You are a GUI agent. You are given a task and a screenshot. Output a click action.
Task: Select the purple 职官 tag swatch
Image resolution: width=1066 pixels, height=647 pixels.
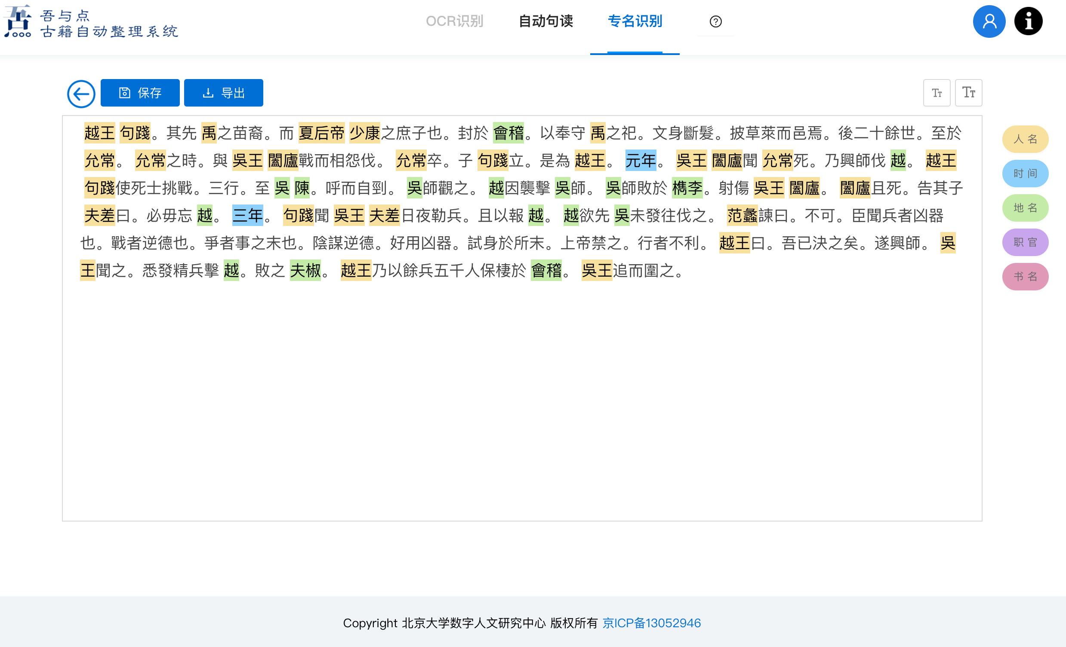(x=1024, y=242)
